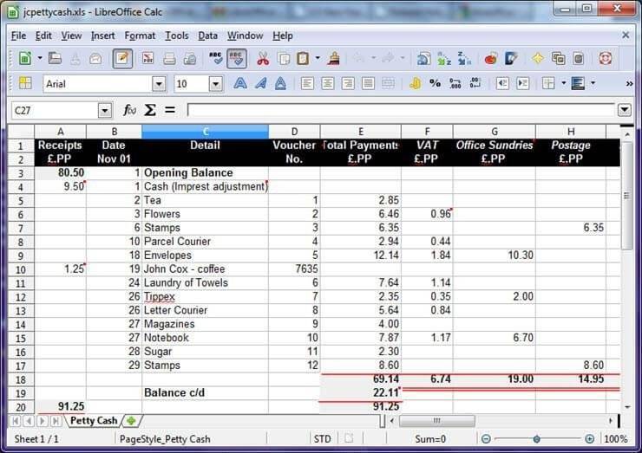Apply percent number format
The height and width of the screenshot is (453, 642).
[435, 84]
